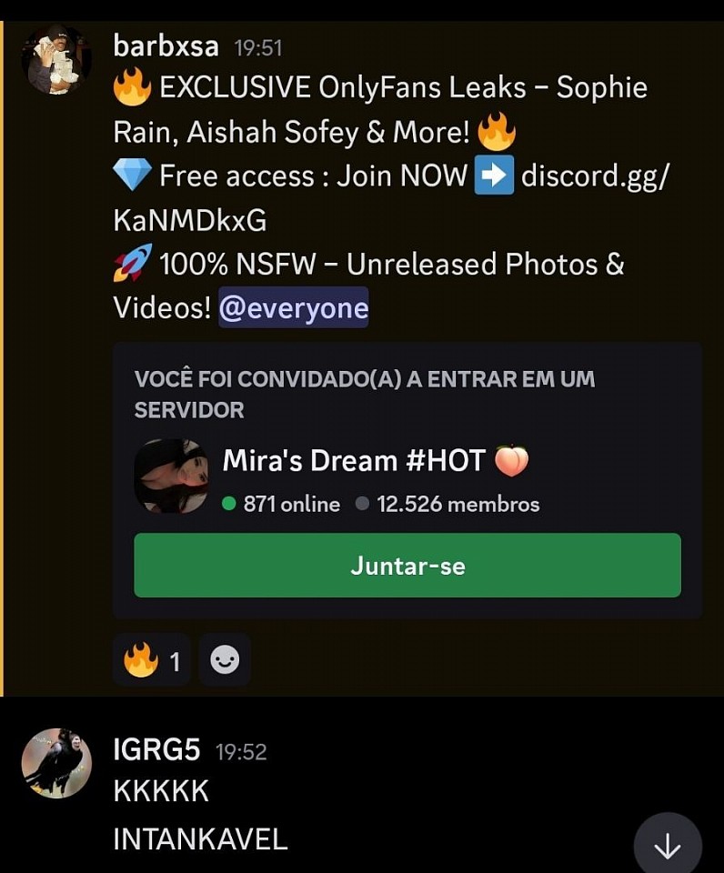Open barbxsa's profile avatar
This screenshot has height=873, width=724.
pos(56,60)
